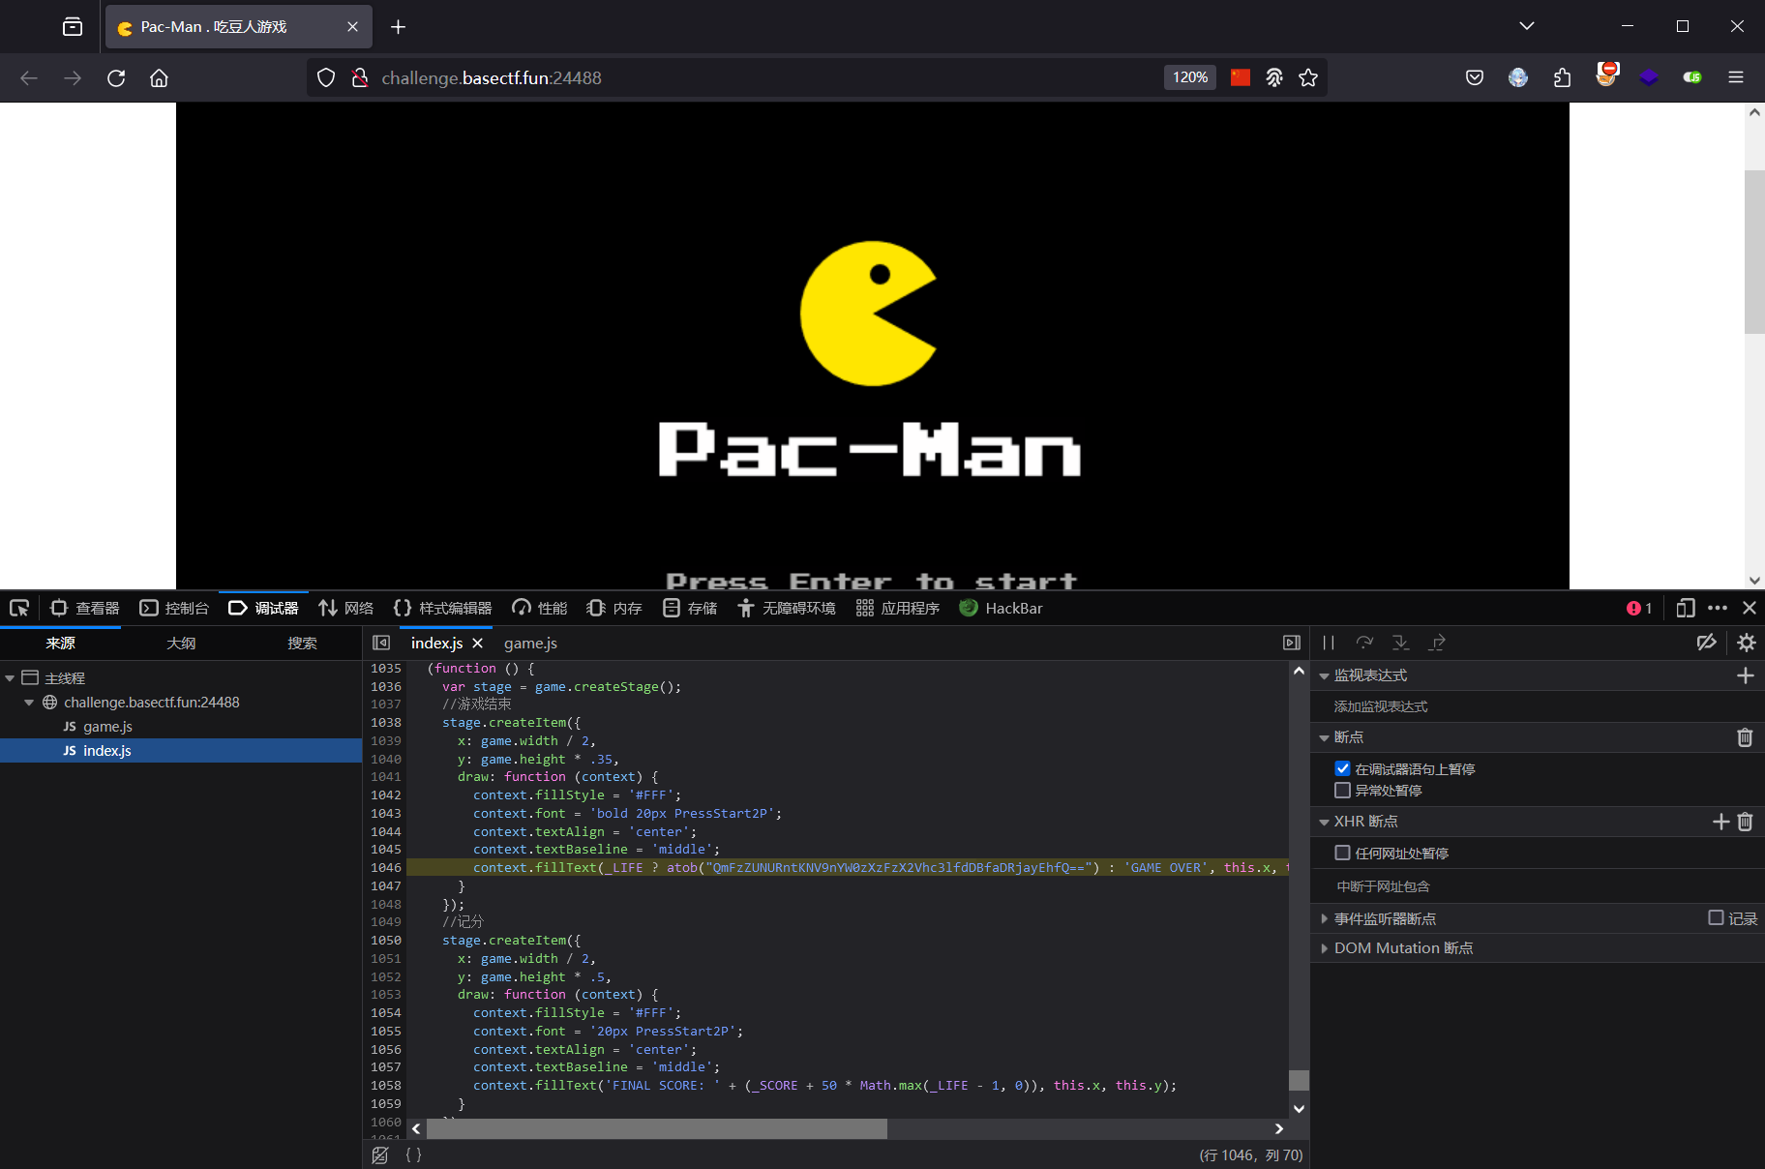This screenshot has height=1169, width=1765.
Task: Add an XHR breakpoint with plus icon
Action: tap(1720, 822)
